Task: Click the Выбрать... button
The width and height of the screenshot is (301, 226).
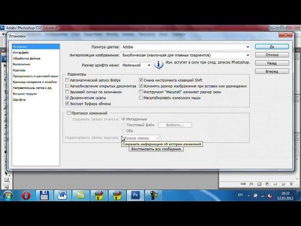Action: pyautogui.click(x=175, y=125)
